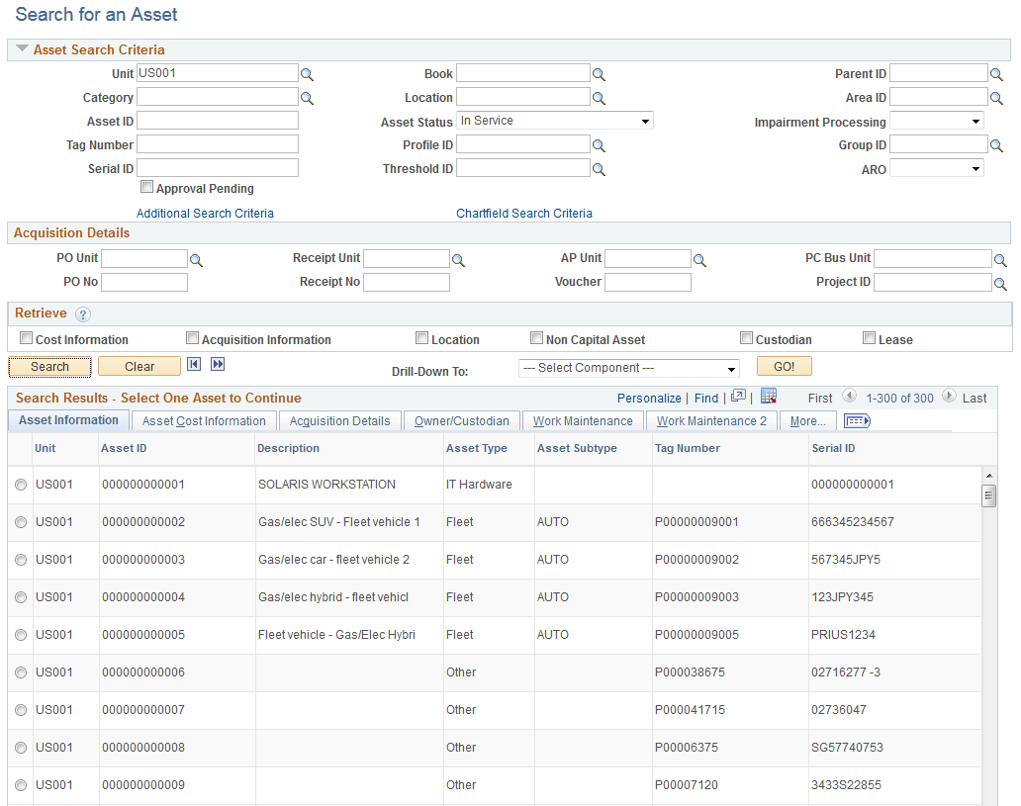The height and width of the screenshot is (806, 1021).
Task: Open results in new window zoom icon
Action: (x=736, y=397)
